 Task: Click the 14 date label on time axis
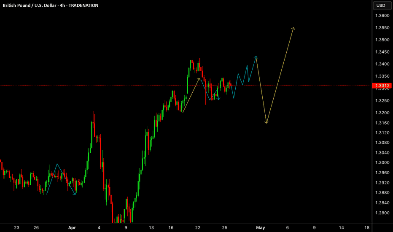click(342, 228)
